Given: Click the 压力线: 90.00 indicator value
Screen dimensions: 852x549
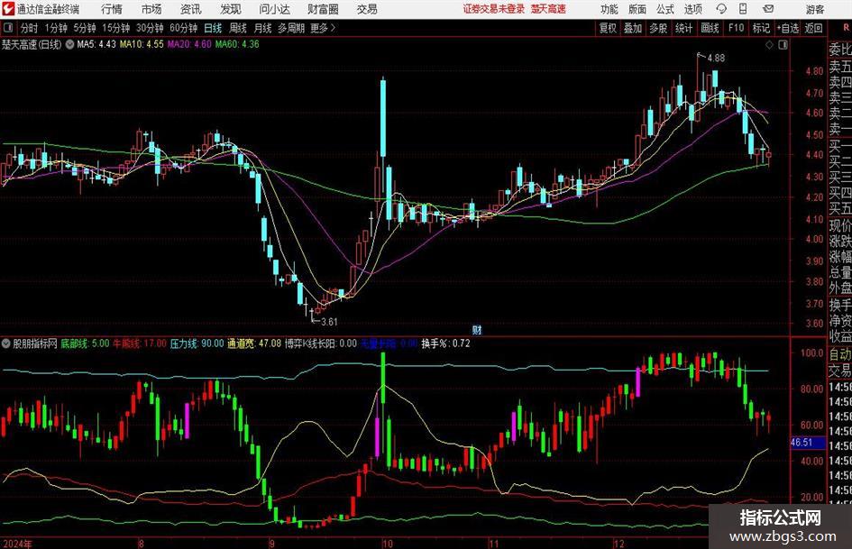Looking at the screenshot, I should point(197,343).
